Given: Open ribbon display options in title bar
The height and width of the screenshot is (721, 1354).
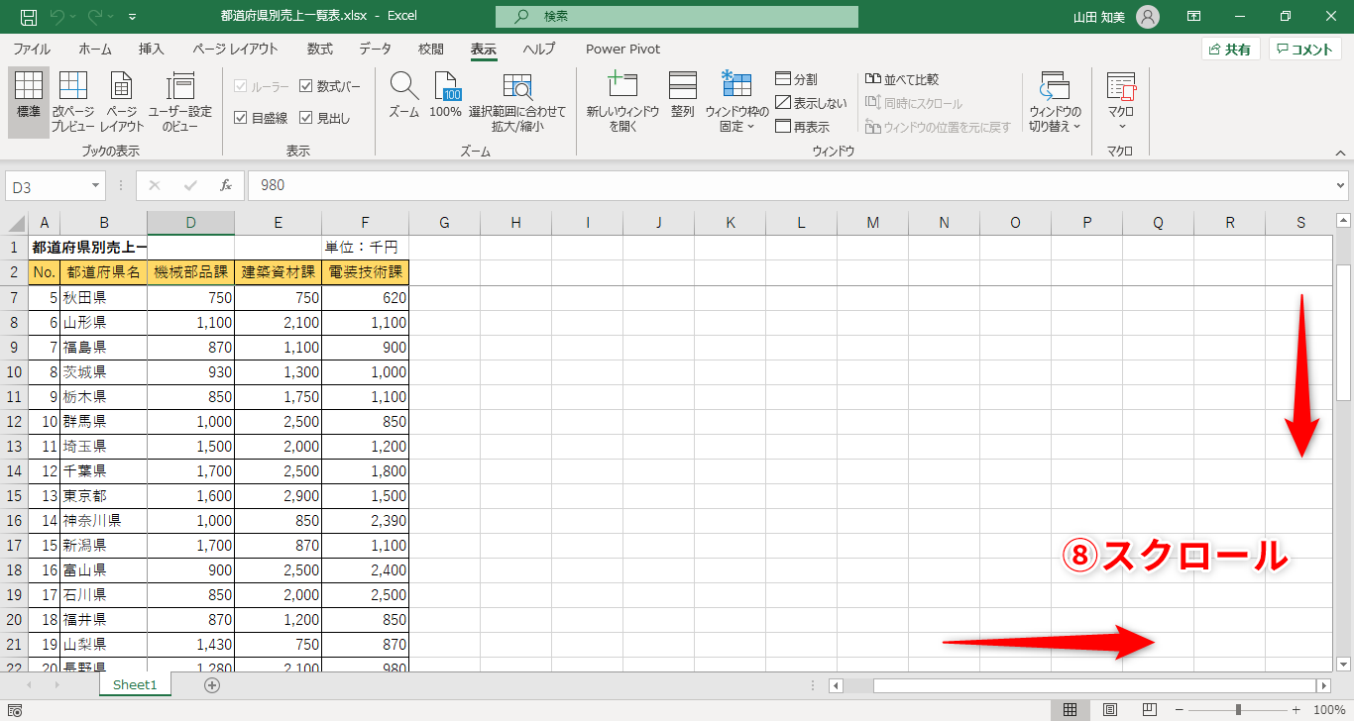Looking at the screenshot, I should (x=1194, y=17).
